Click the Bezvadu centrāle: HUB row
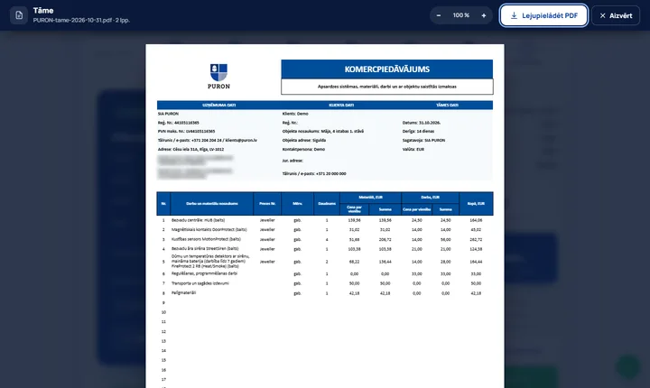The height and width of the screenshot is (388, 650). click(x=325, y=220)
